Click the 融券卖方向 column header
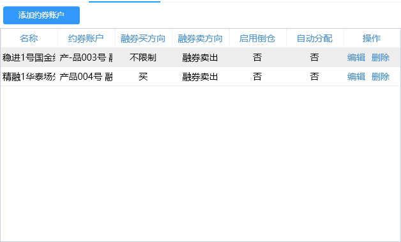 pos(200,38)
